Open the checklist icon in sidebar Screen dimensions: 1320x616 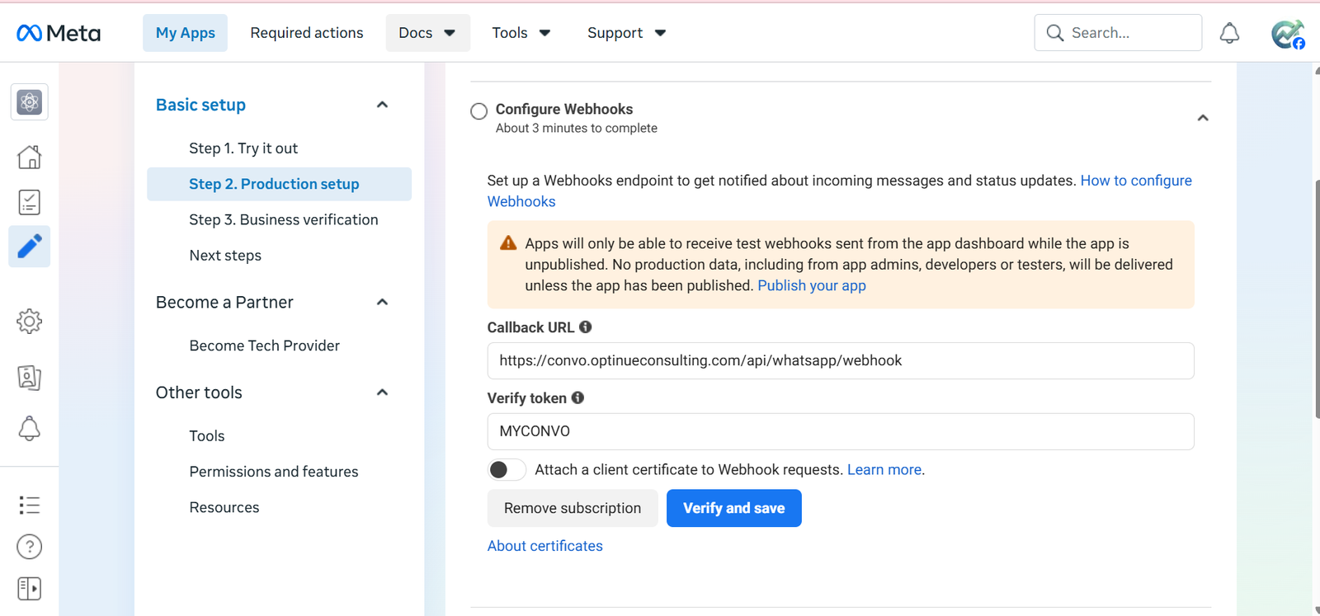30,202
